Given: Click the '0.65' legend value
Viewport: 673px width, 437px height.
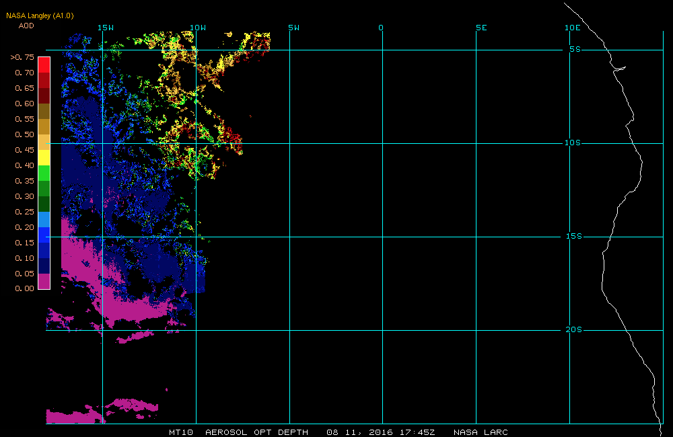Looking at the screenshot, I should point(24,88).
